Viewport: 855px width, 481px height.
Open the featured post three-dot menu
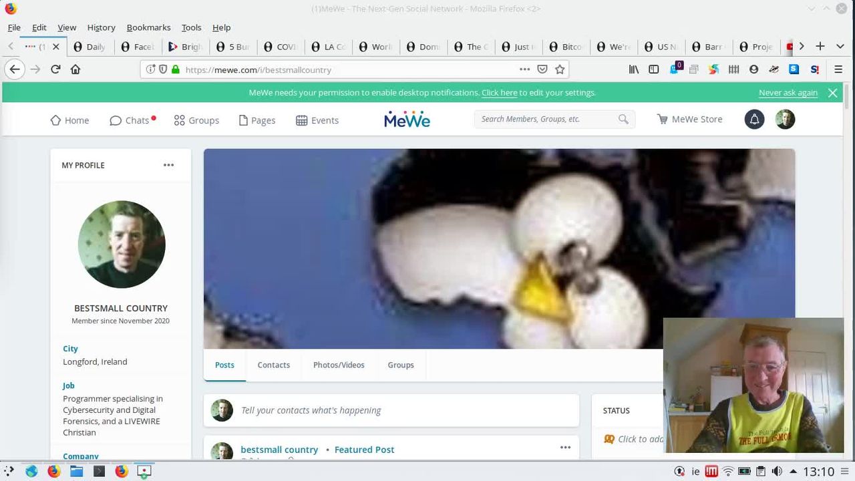[565, 448]
